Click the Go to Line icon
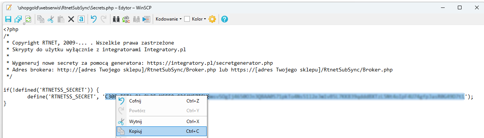This screenshot has height=138, width=484. pos(146,19)
